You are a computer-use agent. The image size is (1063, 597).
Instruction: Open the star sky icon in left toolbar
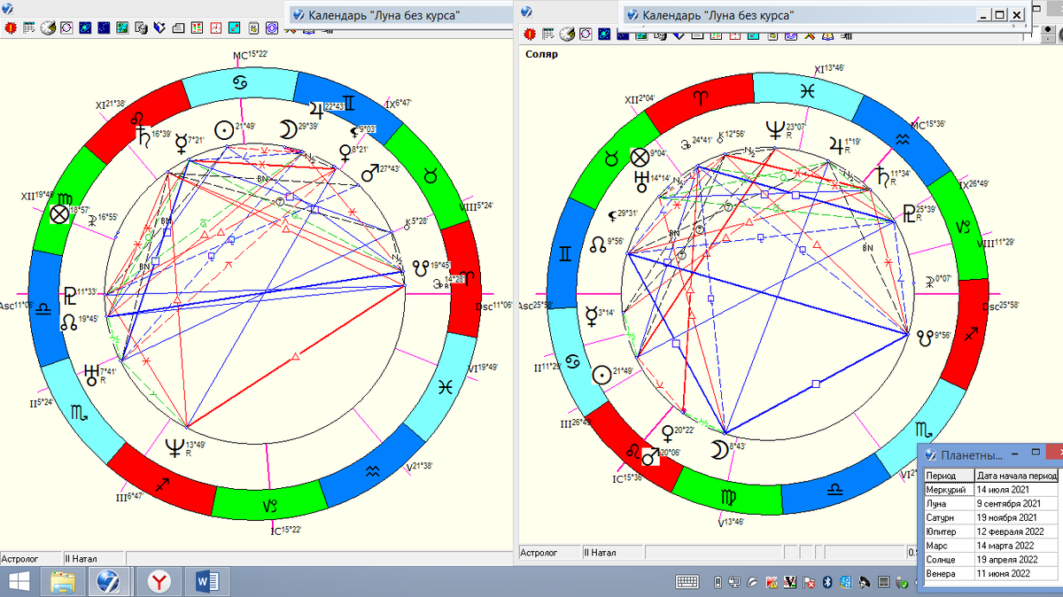(x=104, y=27)
